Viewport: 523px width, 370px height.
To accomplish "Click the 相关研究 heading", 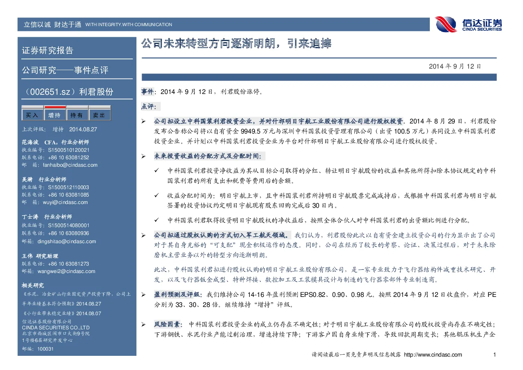I will [x=33, y=285].
